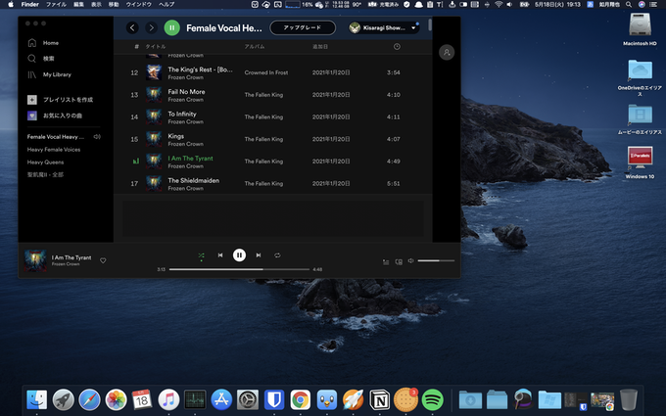This screenshot has height=416, width=666.
Task: Sort tracks by the アルバム column header
Action: (255, 46)
